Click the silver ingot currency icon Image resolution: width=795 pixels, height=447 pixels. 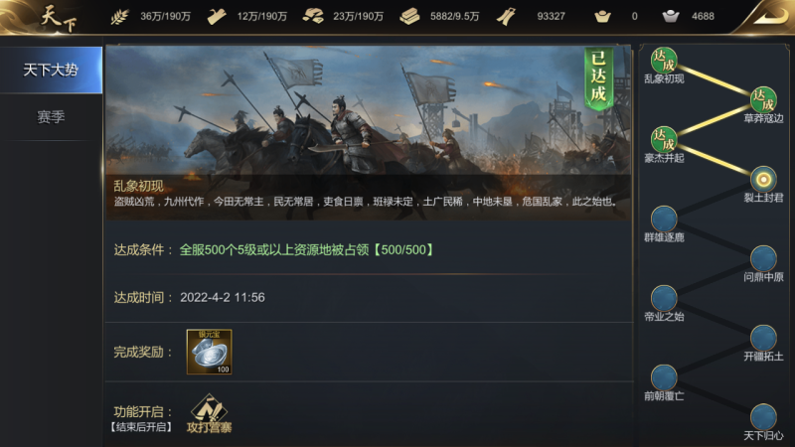tap(670, 16)
